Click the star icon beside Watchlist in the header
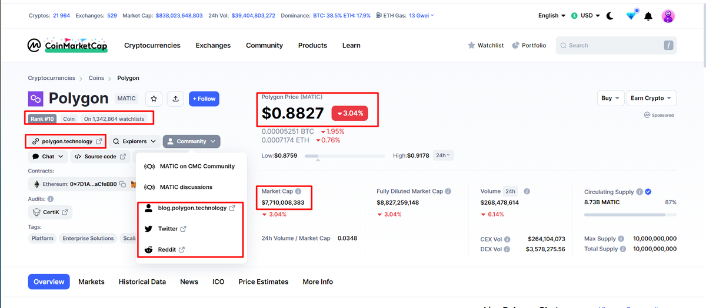 pos(471,45)
